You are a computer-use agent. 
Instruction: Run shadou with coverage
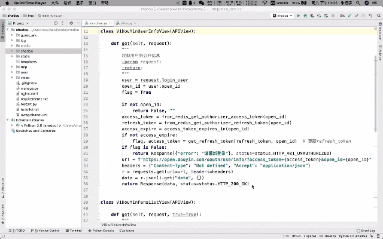(x=312, y=16)
